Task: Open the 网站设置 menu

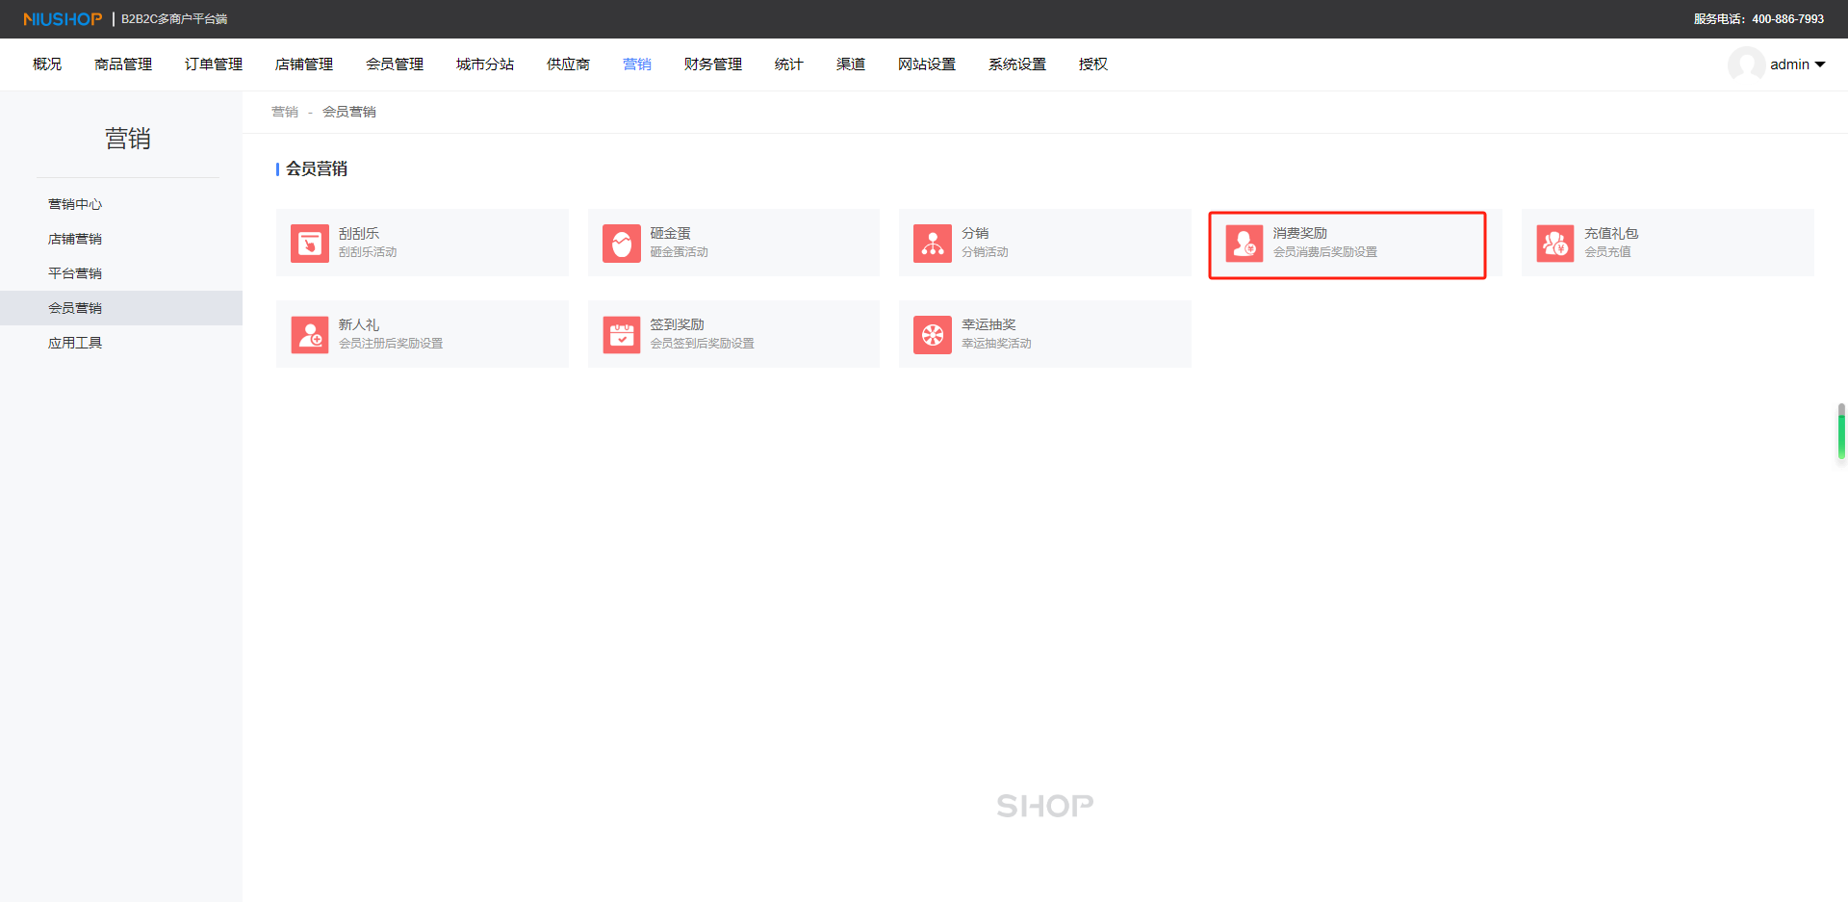Action: [927, 64]
